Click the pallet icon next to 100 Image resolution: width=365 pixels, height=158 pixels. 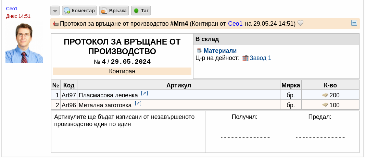tap(325, 105)
